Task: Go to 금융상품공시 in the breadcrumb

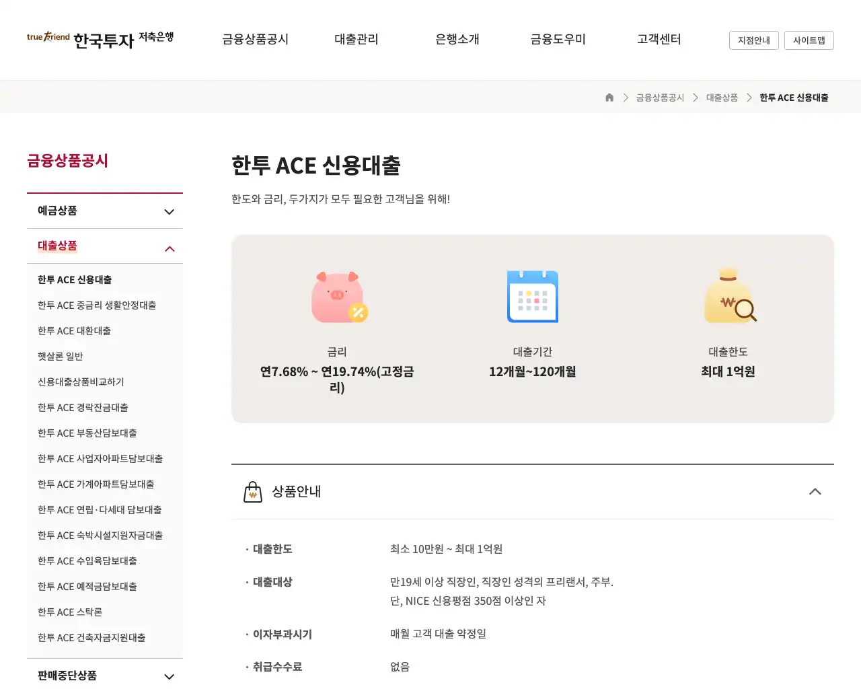Action: coord(660,98)
